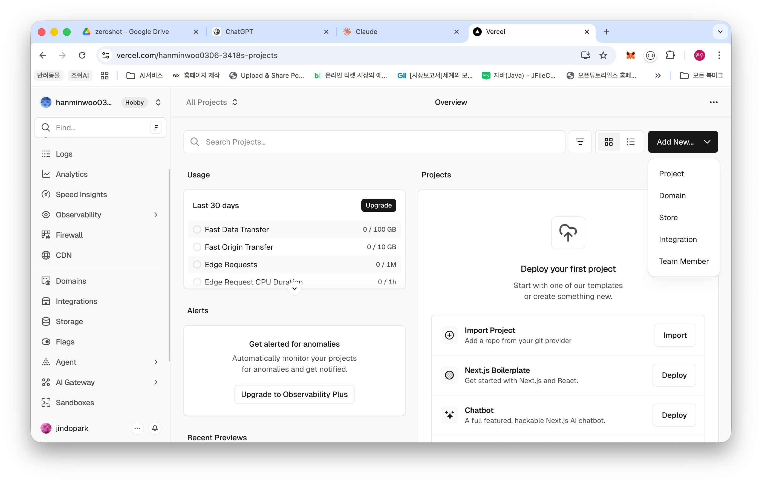
Task: Open the Chrome three-dot menu
Action: 719,55
